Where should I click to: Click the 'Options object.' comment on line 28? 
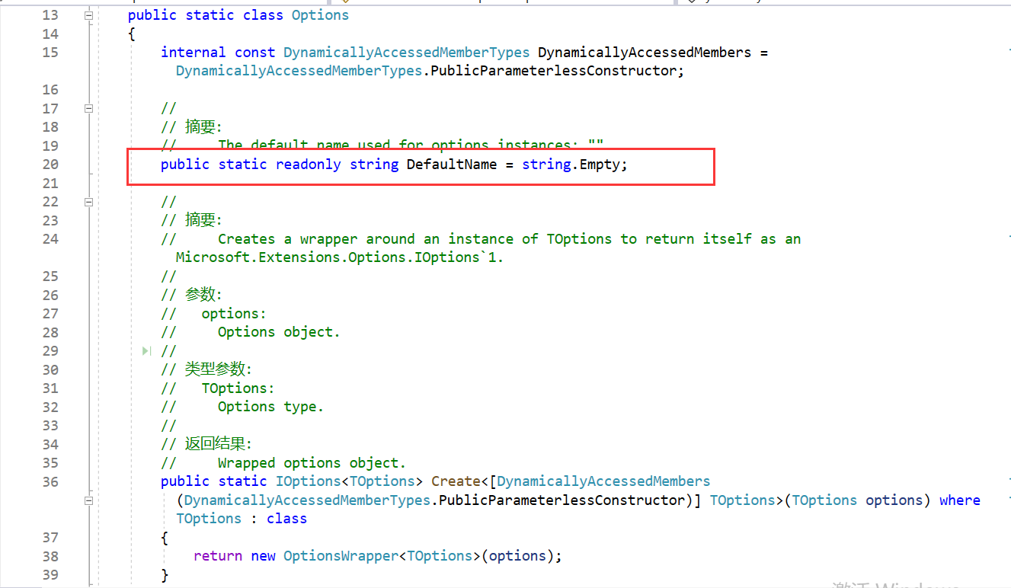(x=279, y=332)
